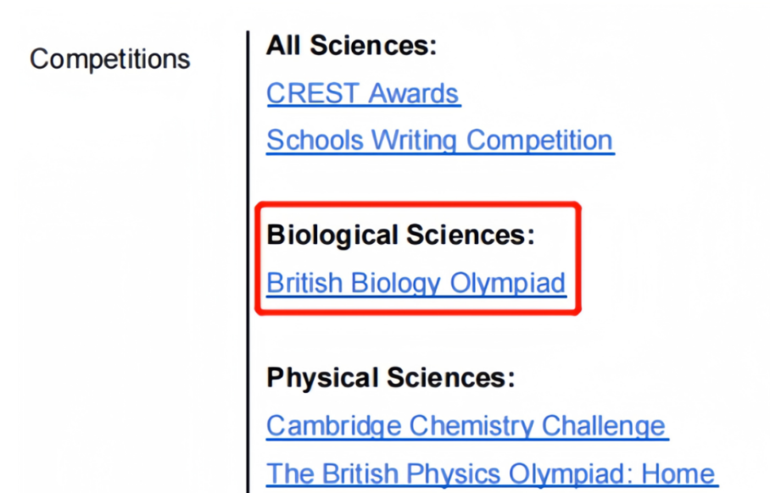
Task: Click the All Sciences heading
Action: click(351, 46)
